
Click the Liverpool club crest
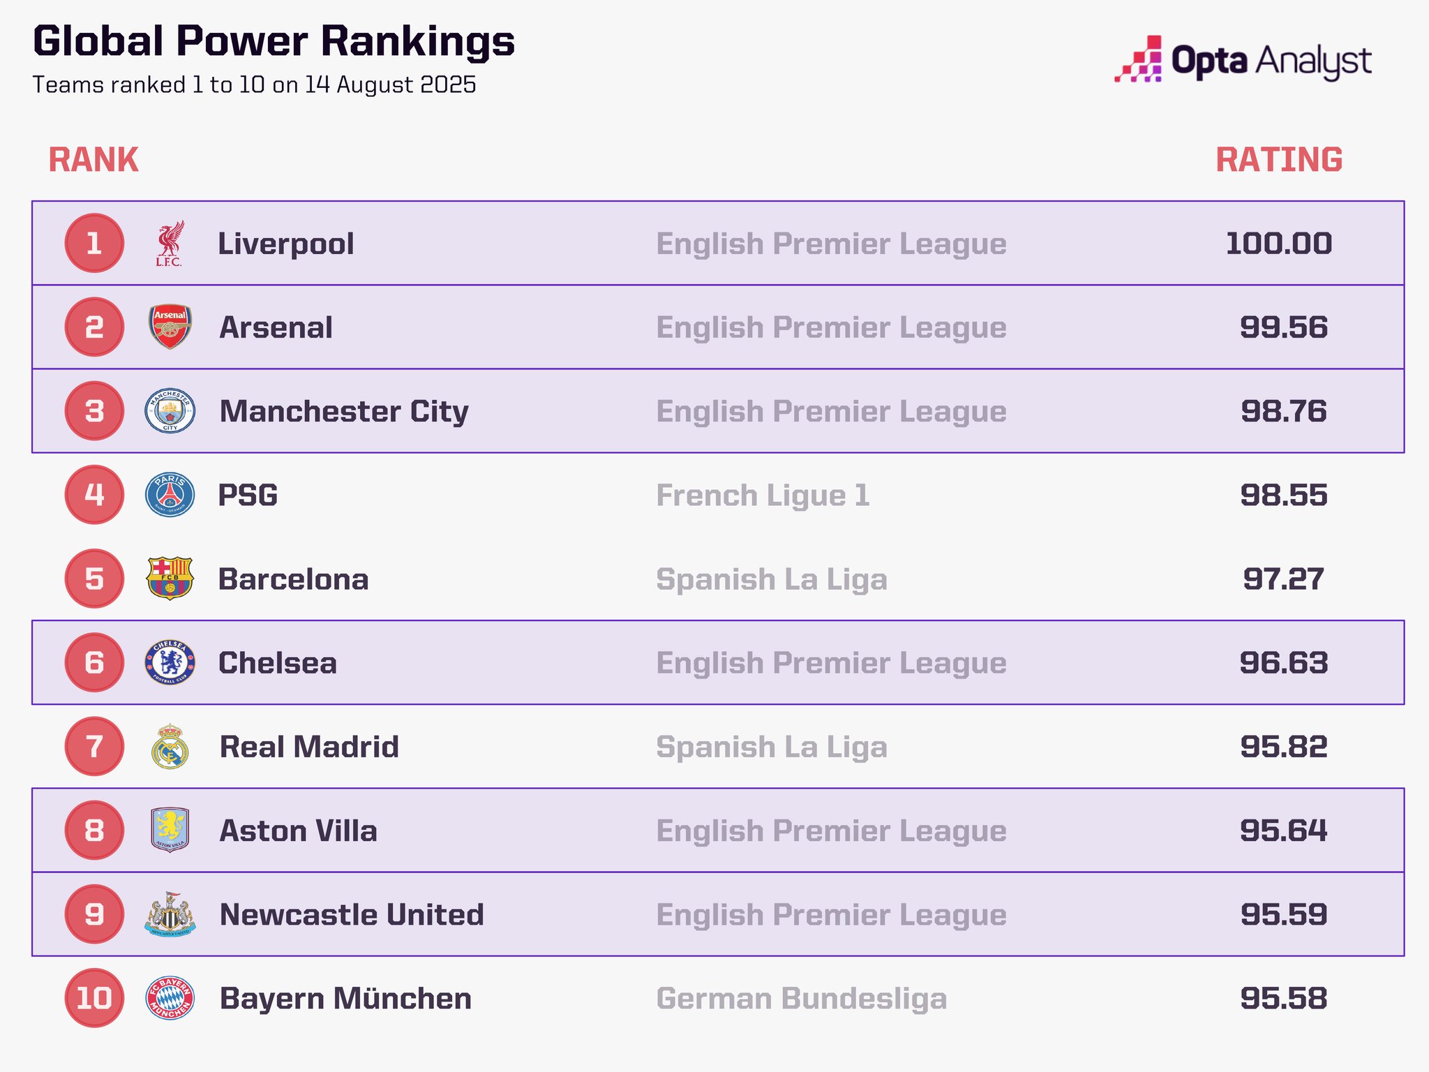pyautogui.click(x=170, y=244)
